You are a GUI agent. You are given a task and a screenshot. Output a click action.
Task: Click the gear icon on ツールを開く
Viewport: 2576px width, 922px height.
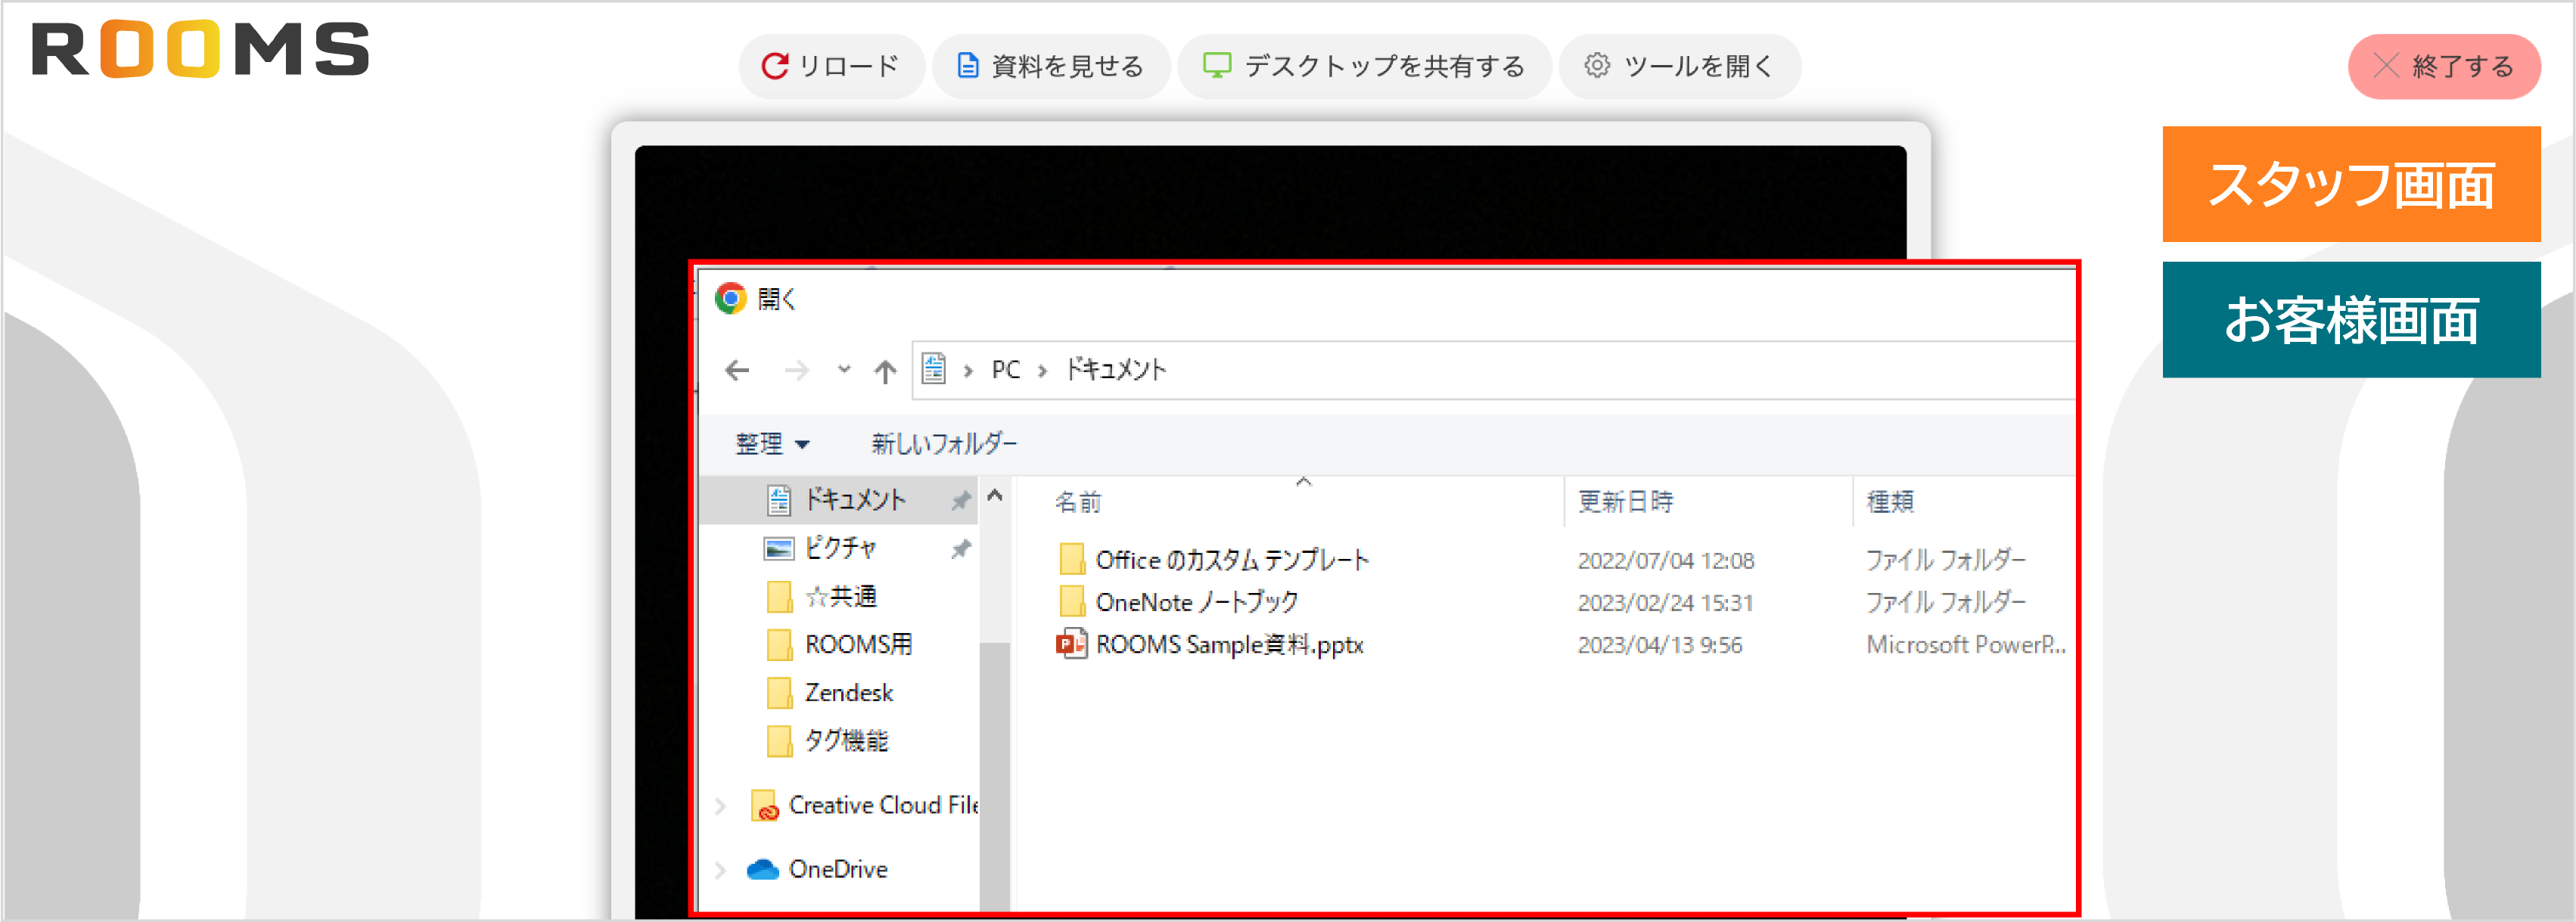click(1596, 66)
